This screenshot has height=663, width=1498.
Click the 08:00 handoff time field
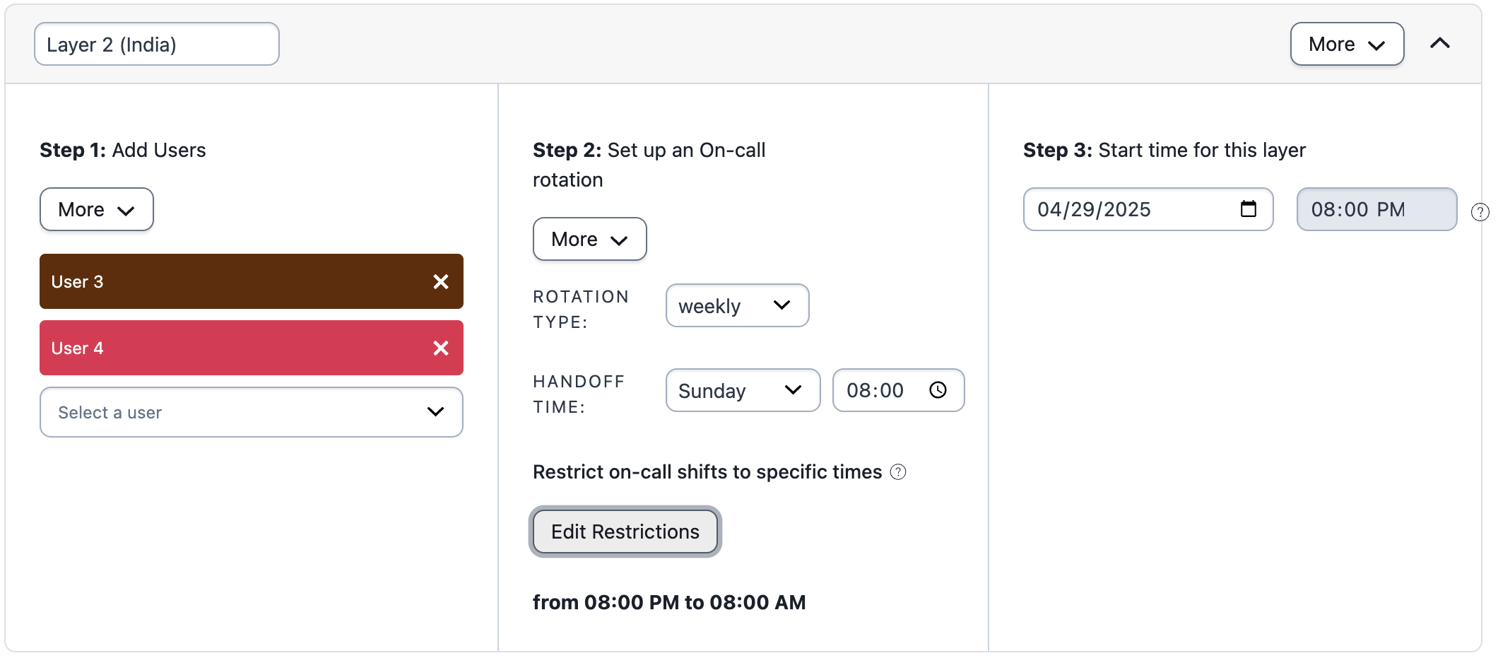click(x=899, y=390)
